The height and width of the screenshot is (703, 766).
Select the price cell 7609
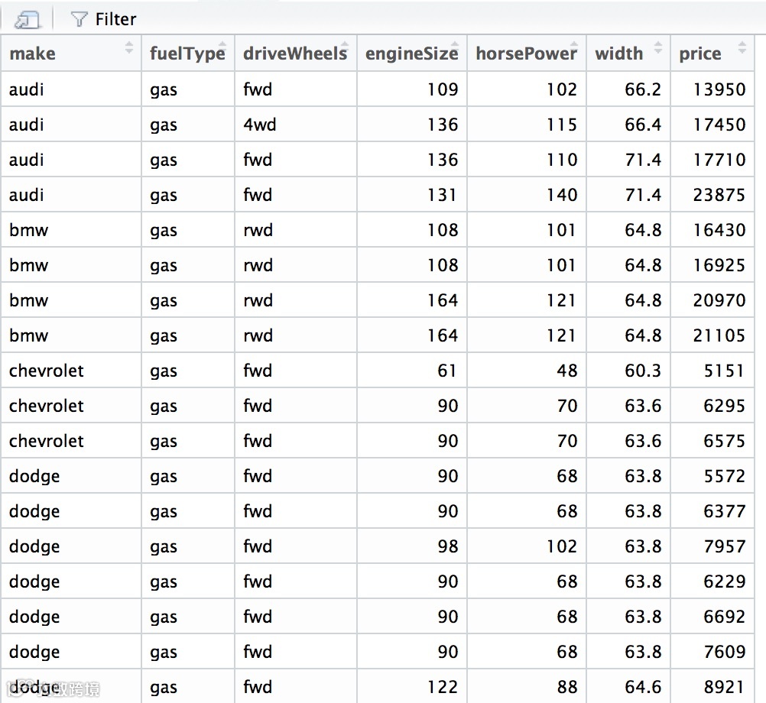pyautogui.click(x=712, y=652)
